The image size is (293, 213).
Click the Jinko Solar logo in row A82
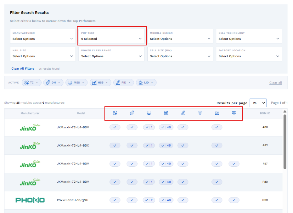[30, 146]
